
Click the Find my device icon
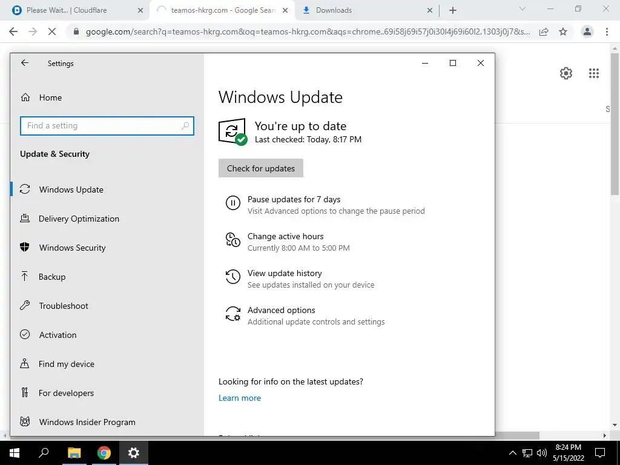coord(24,363)
